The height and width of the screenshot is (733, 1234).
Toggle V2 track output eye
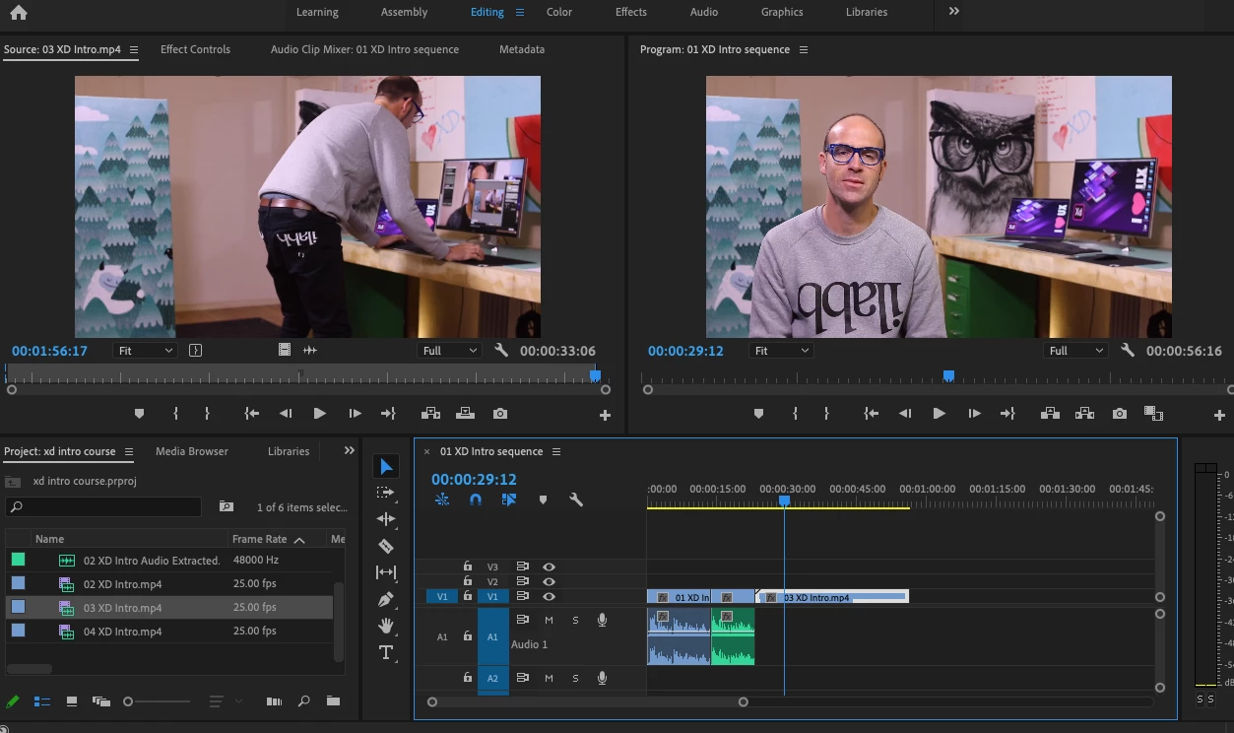coord(549,581)
